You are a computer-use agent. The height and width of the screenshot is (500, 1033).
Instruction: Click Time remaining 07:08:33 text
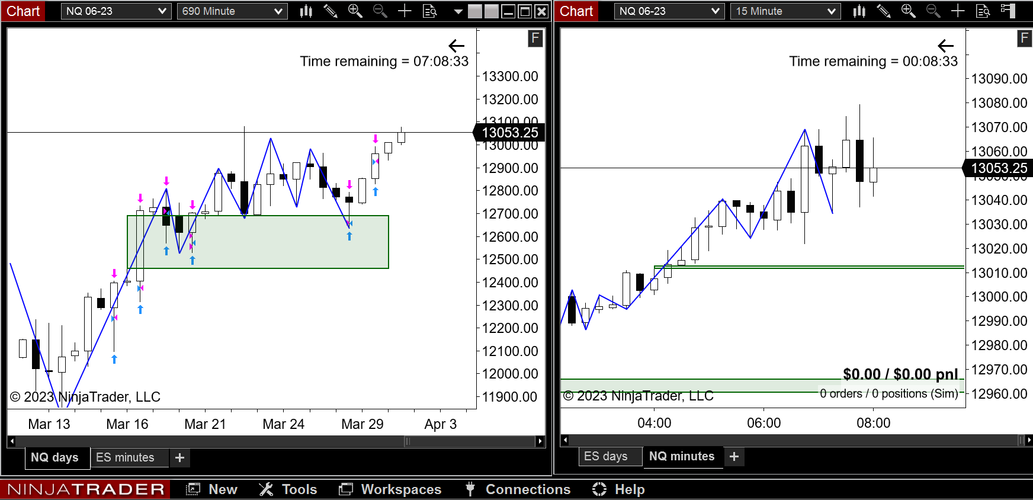pyautogui.click(x=384, y=62)
